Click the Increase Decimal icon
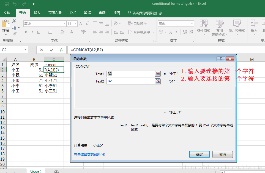Image resolution: width=265 pixels, height=173 pixels. [x=185, y=32]
